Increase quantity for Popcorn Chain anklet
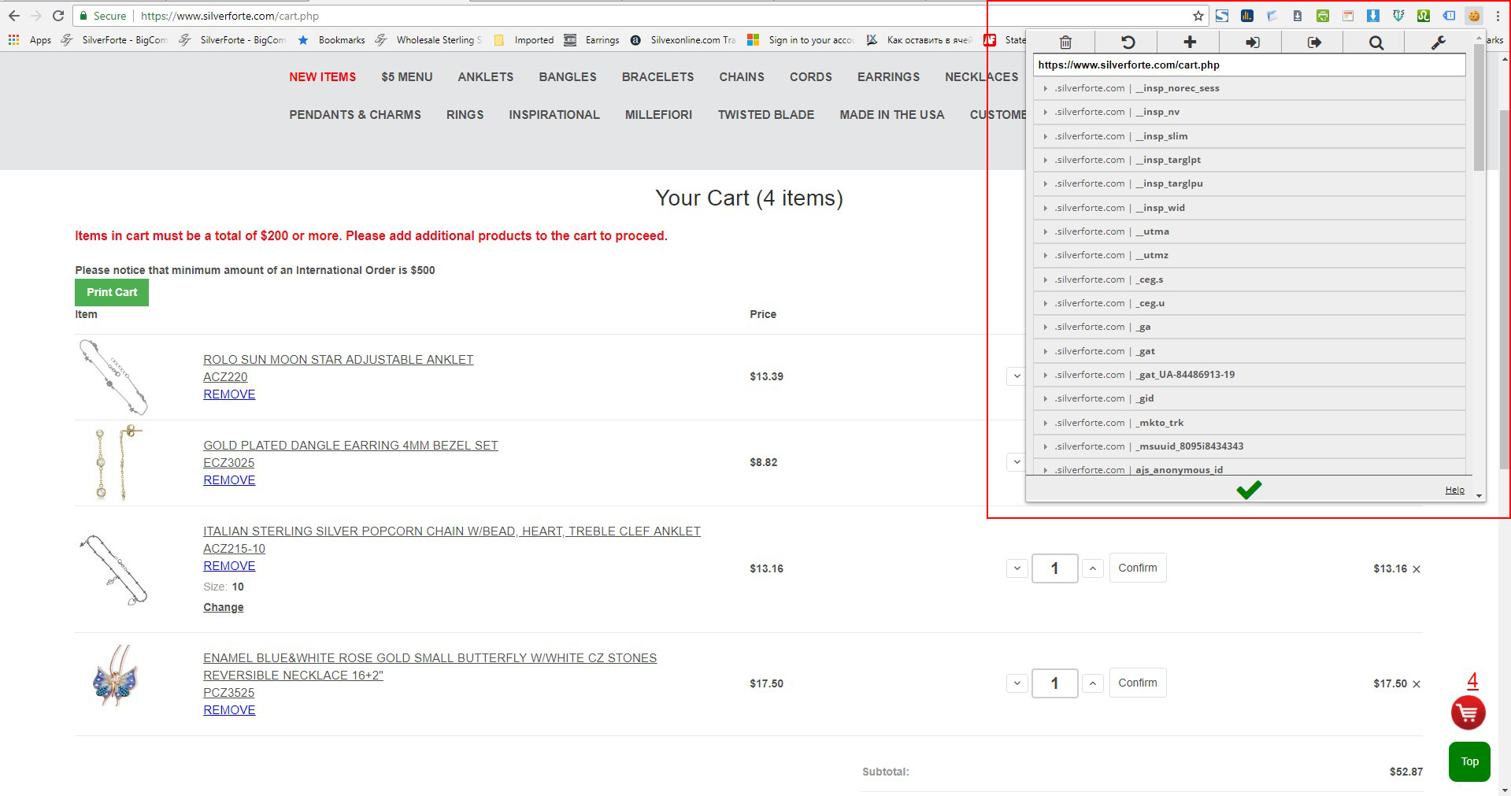 tap(1093, 568)
